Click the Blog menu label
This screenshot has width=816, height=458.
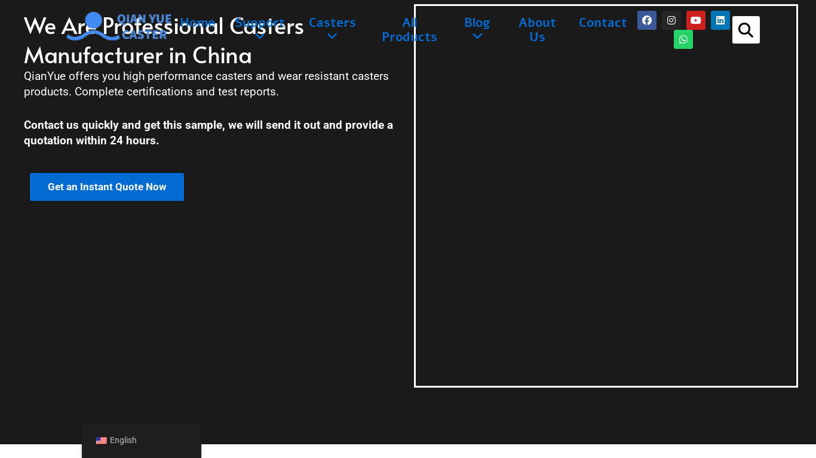pos(477,23)
